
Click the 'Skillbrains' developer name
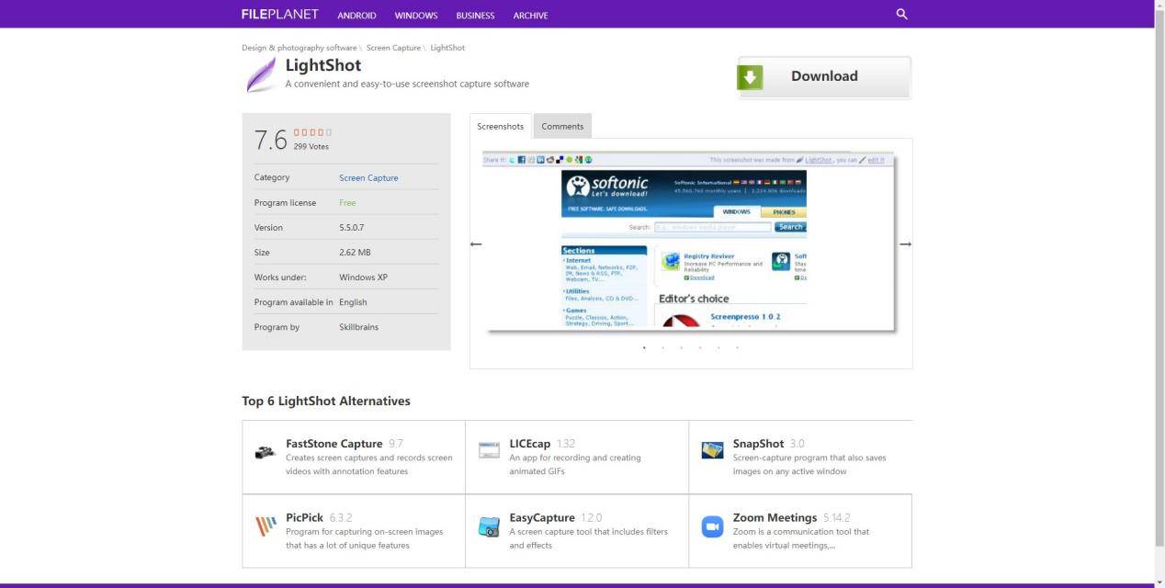tap(358, 327)
